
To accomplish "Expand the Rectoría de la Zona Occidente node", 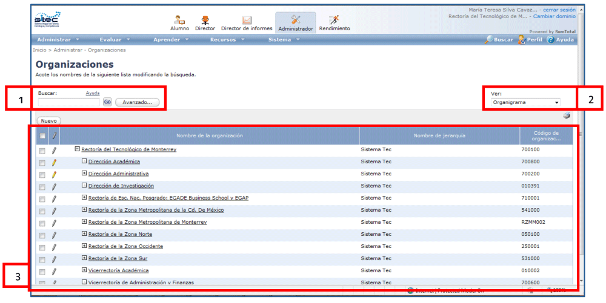I will click(84, 246).
